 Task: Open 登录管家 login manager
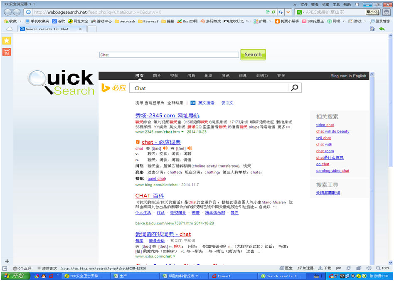click(x=380, y=21)
